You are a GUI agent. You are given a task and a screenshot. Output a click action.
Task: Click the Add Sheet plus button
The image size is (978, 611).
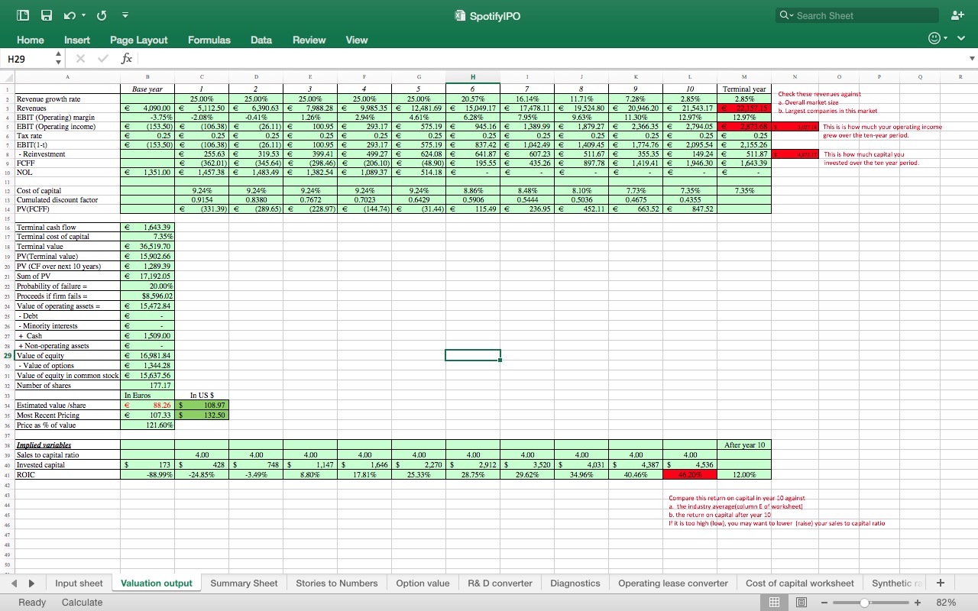click(941, 583)
